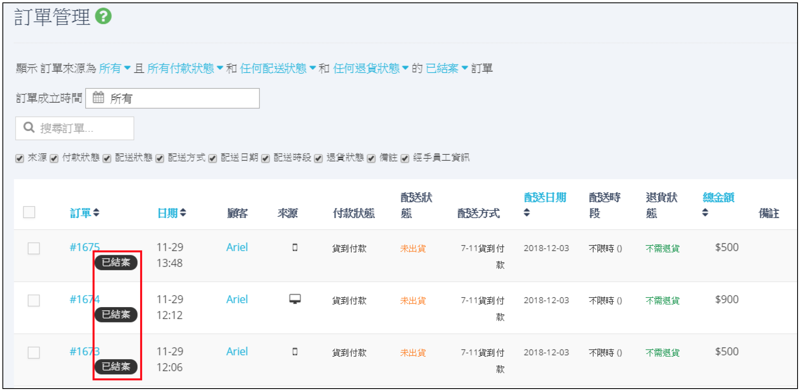This screenshot has height=391, width=802.
Task: Click the desktop source icon for order #1674
Action: coord(295,299)
